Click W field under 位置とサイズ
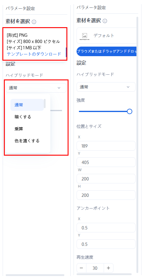 pyautogui.click(x=106, y=179)
